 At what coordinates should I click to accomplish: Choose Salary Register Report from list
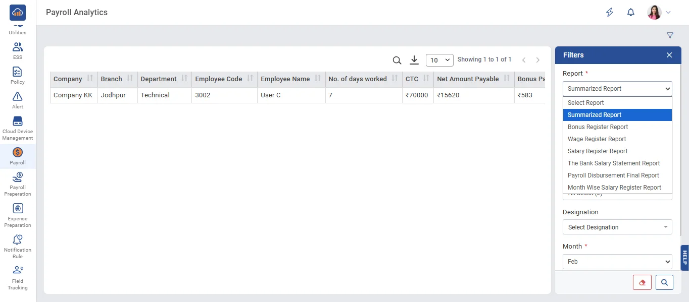598,151
